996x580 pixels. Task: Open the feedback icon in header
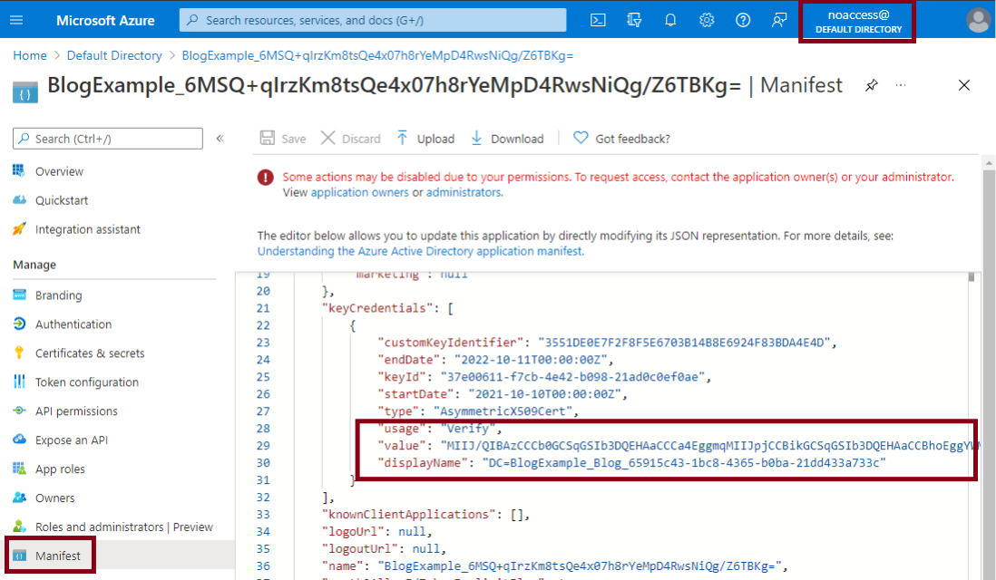click(779, 20)
